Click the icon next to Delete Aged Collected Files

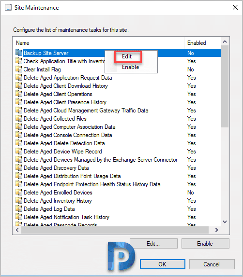[x=19, y=118]
